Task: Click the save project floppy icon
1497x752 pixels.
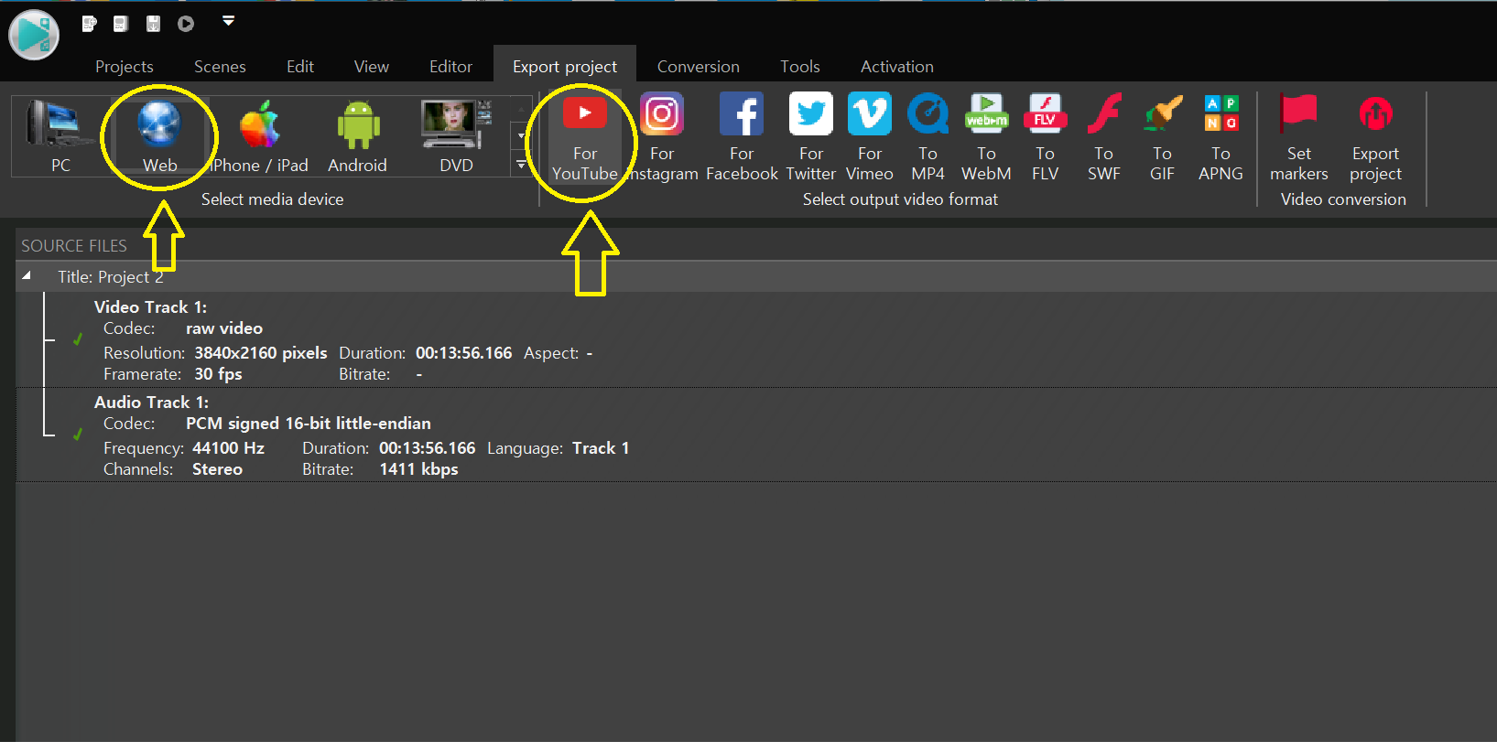Action: [153, 24]
